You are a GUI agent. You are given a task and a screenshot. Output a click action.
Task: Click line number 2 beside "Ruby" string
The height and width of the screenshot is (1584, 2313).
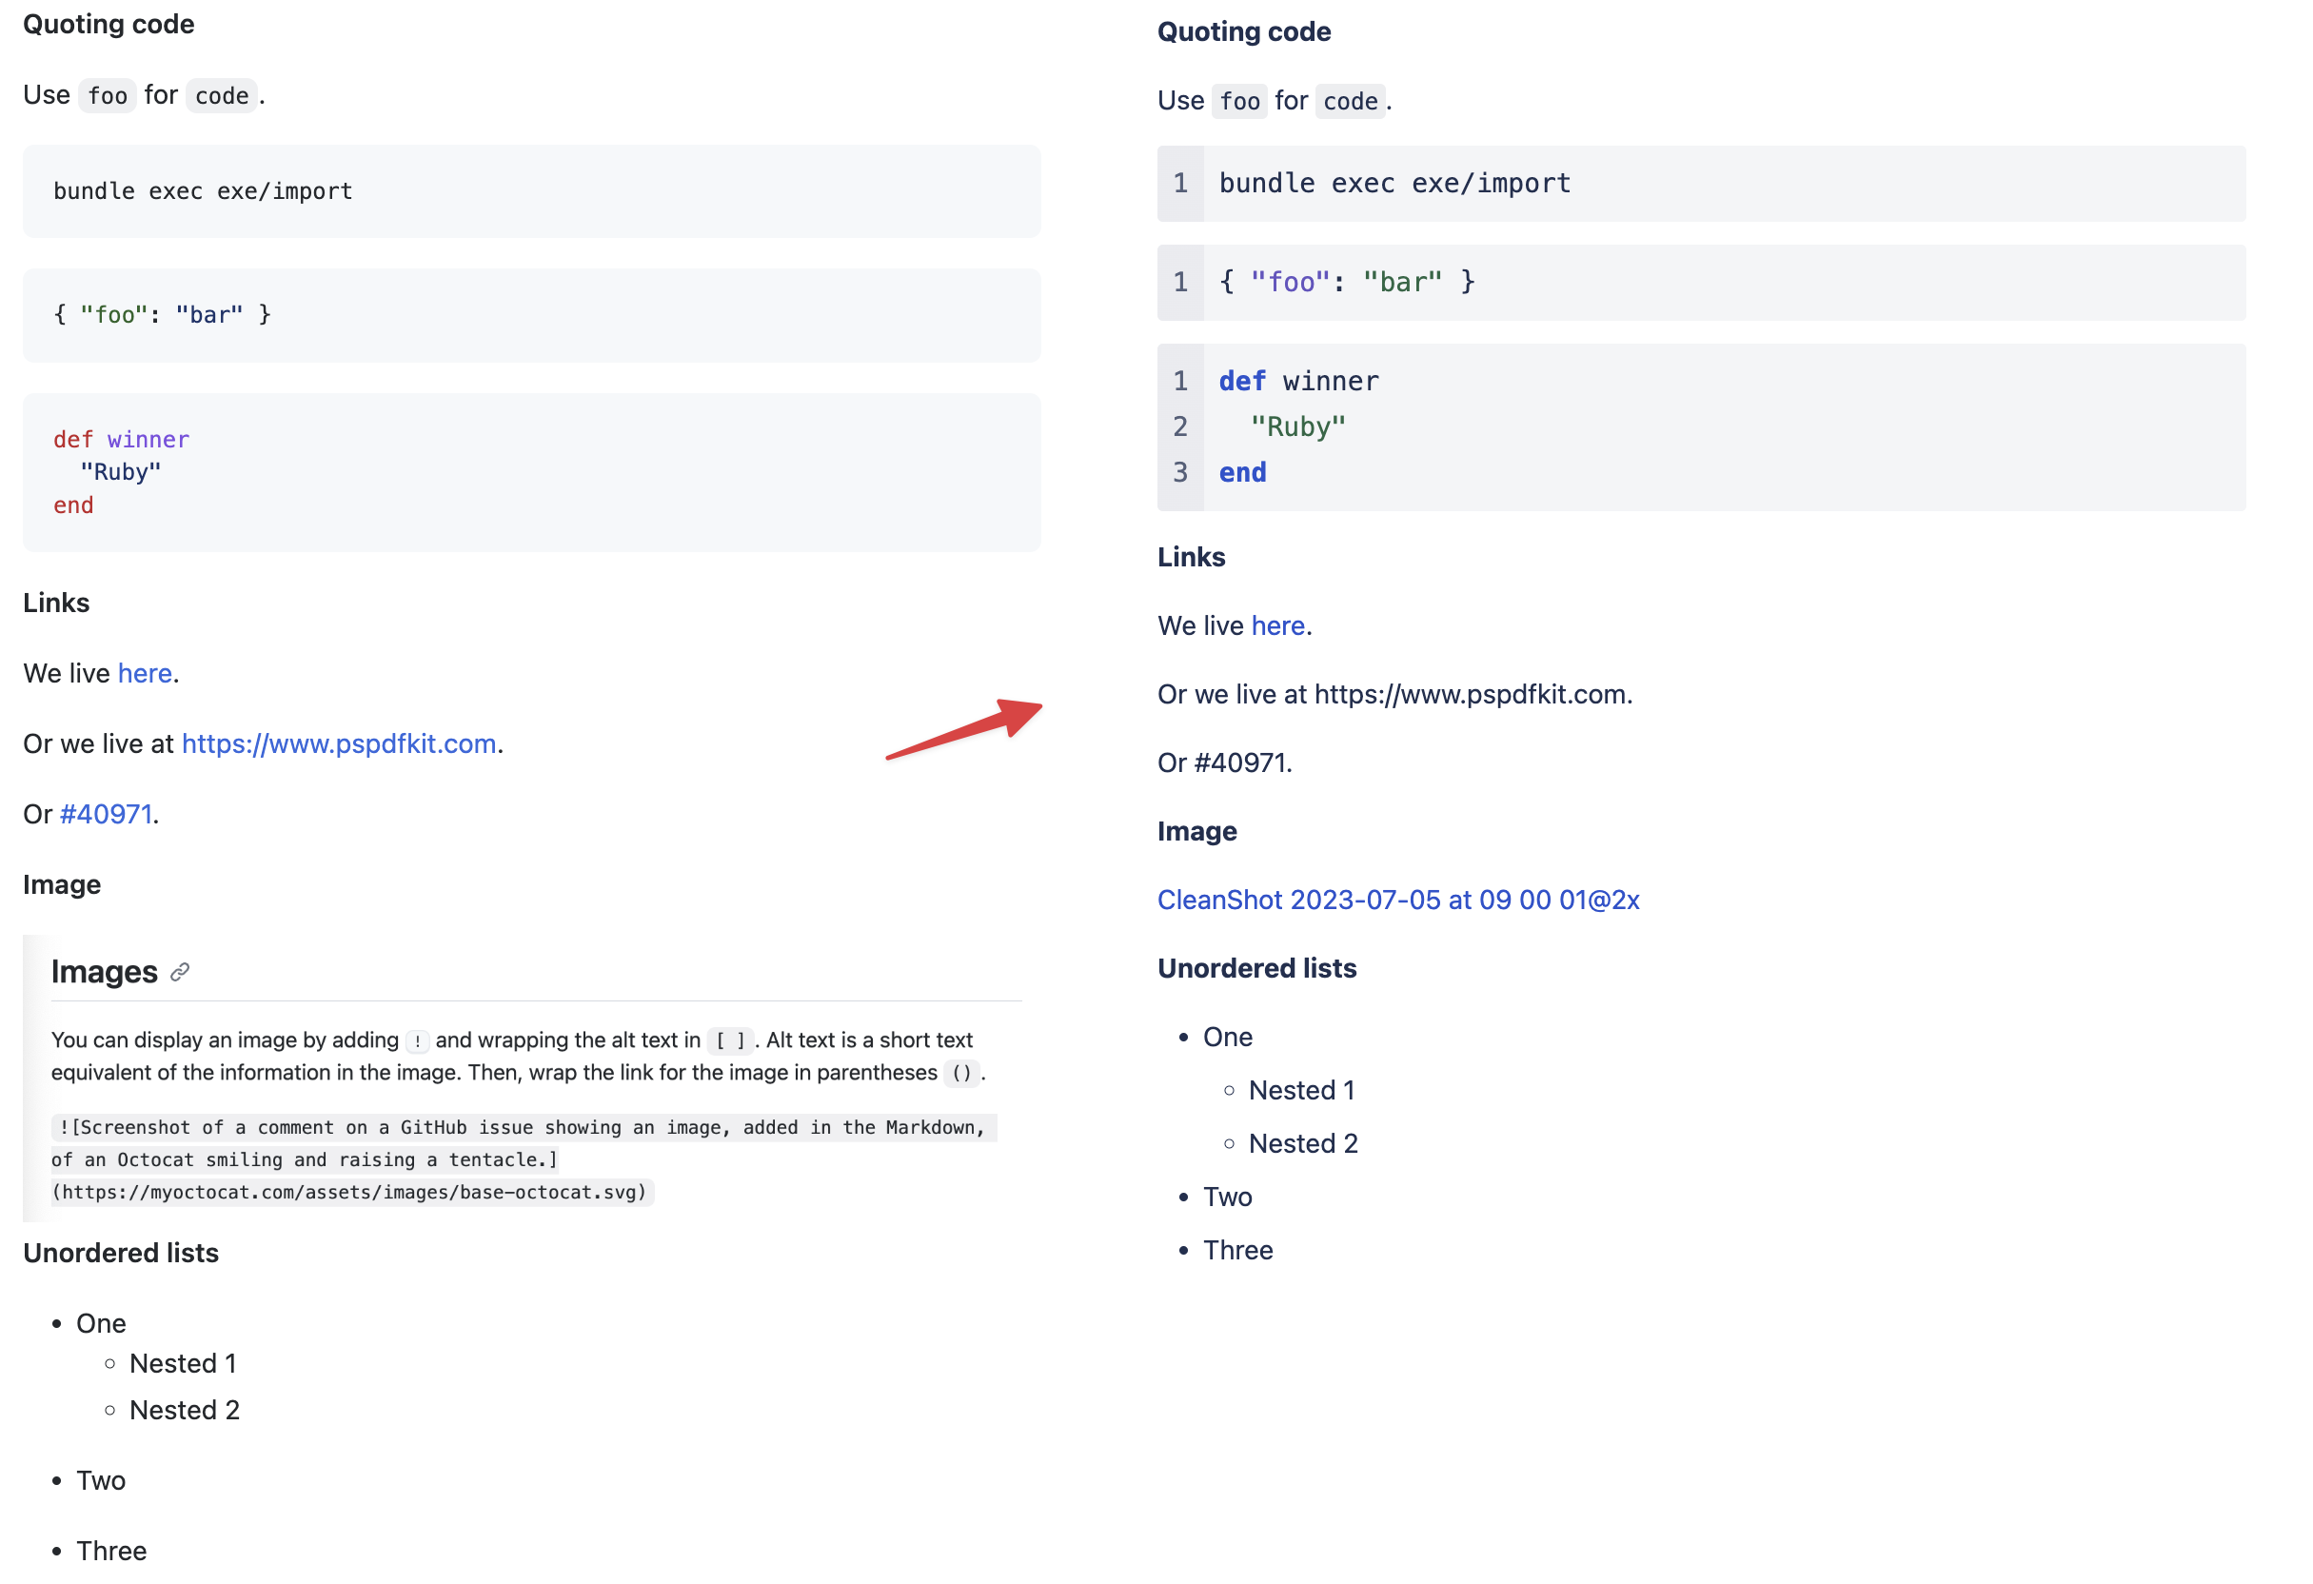click(x=1180, y=427)
